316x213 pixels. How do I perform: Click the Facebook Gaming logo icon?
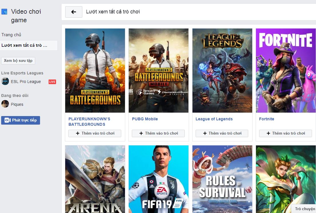(x=4, y=12)
